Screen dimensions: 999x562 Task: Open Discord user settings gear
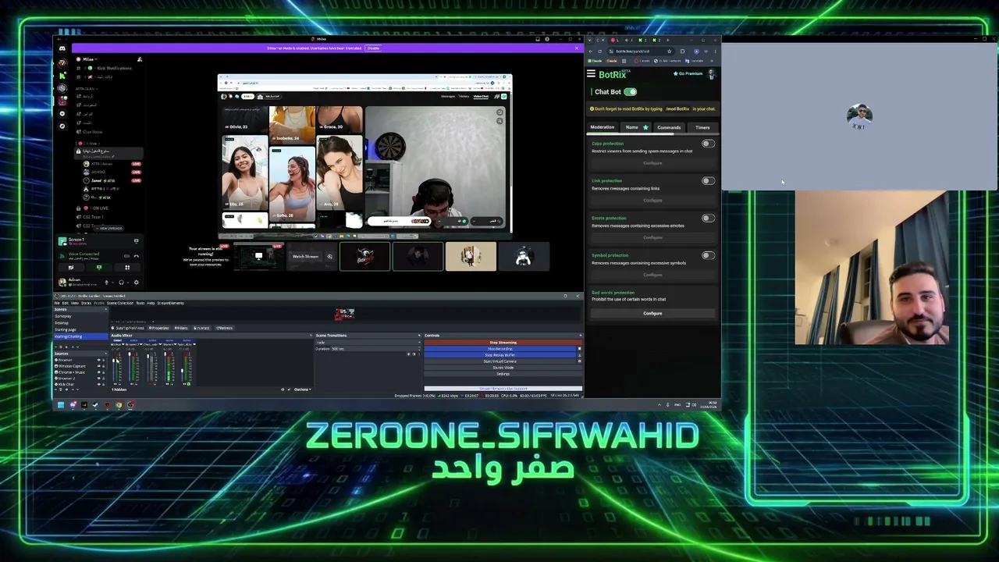tap(137, 283)
